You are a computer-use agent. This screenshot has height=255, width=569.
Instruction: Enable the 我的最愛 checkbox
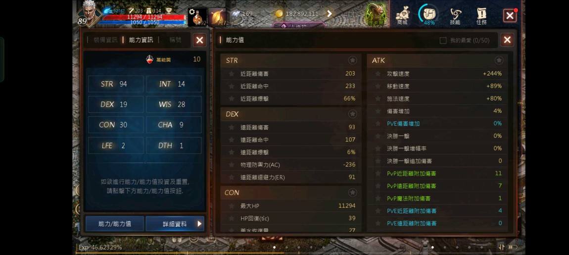coord(443,40)
